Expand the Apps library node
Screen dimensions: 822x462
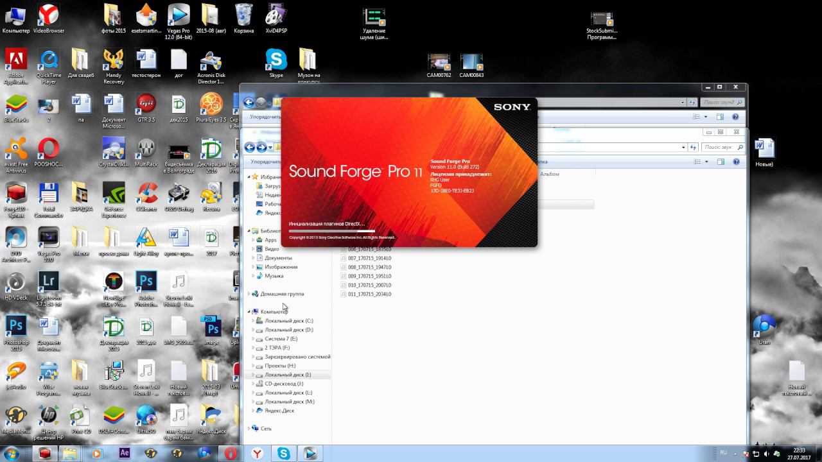(252, 240)
